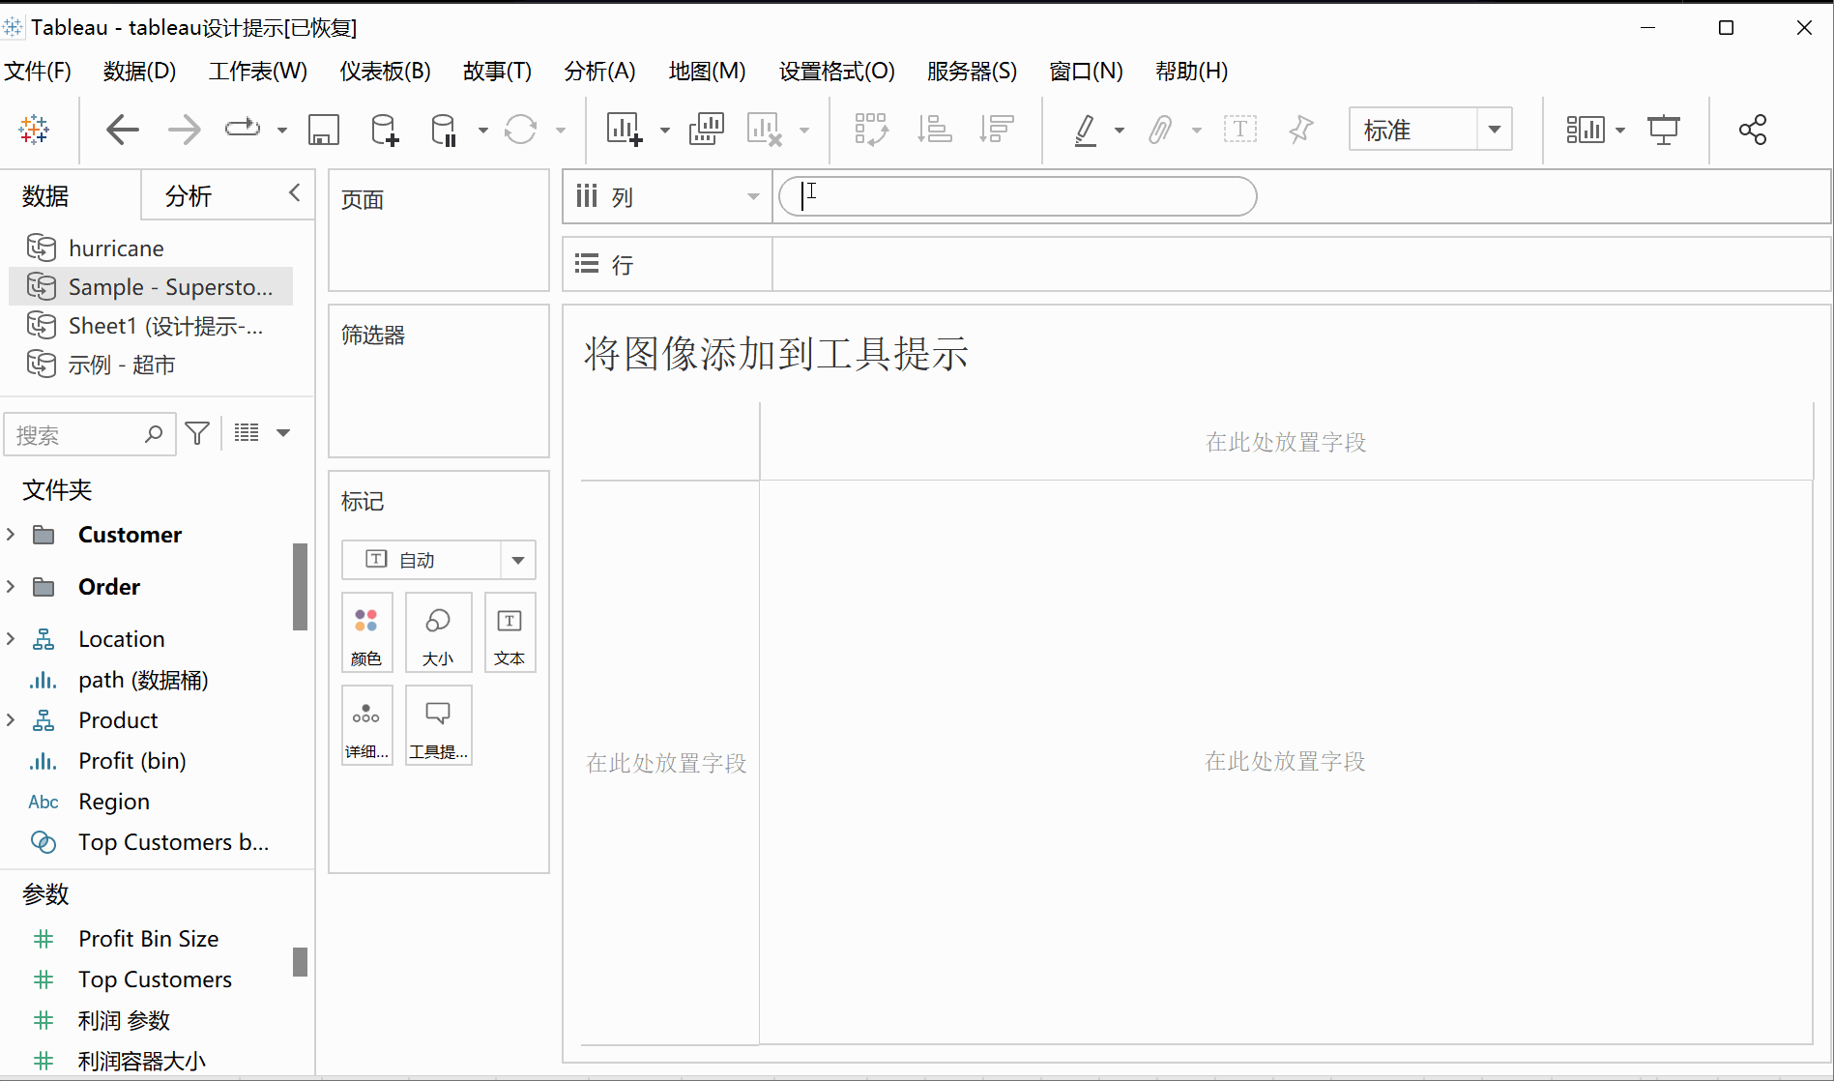This screenshot has height=1081, width=1834.
Task: Click the Pause Auto Updates icon
Action: [x=444, y=129]
